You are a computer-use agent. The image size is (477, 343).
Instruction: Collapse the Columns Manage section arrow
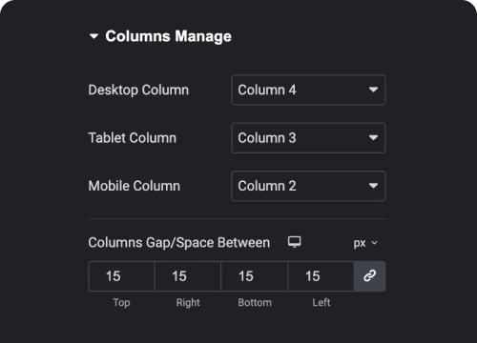[93, 36]
